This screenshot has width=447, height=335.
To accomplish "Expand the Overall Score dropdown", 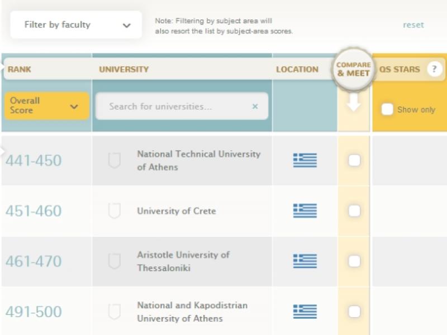I will pos(47,106).
